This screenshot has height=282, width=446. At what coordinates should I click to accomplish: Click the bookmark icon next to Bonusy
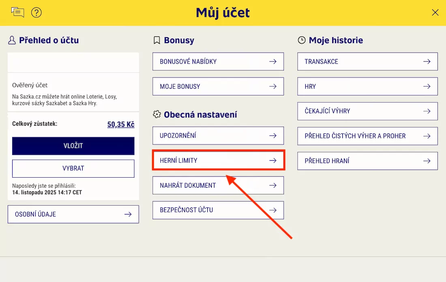157,40
